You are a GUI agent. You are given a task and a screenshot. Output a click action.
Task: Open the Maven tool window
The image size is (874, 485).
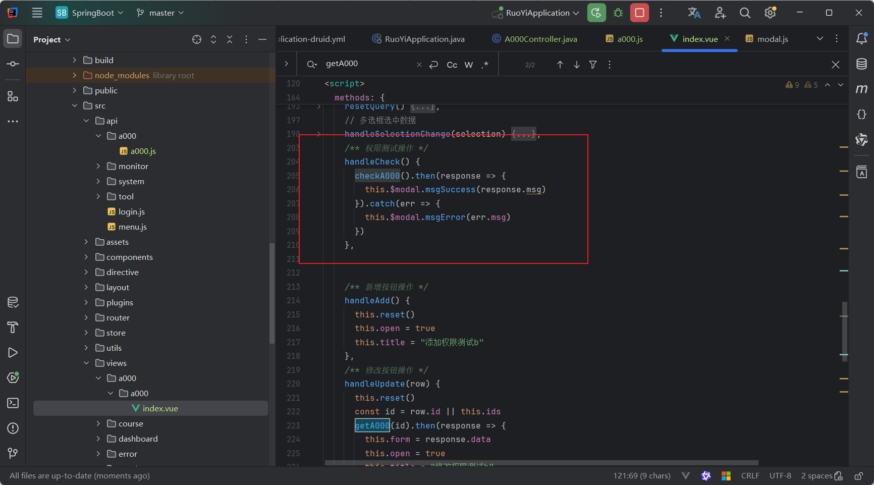861,89
